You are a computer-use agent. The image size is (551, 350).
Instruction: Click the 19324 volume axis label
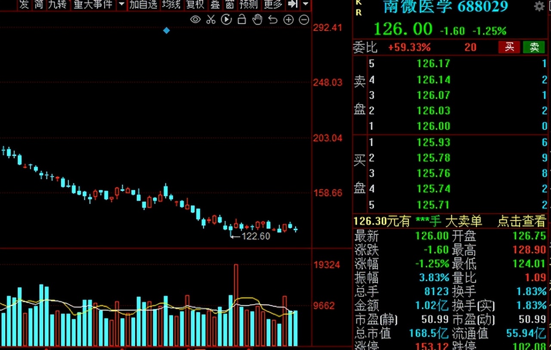(327, 264)
